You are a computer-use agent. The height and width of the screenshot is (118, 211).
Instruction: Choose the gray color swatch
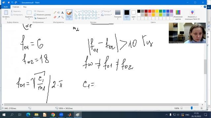[x=142, y=11]
